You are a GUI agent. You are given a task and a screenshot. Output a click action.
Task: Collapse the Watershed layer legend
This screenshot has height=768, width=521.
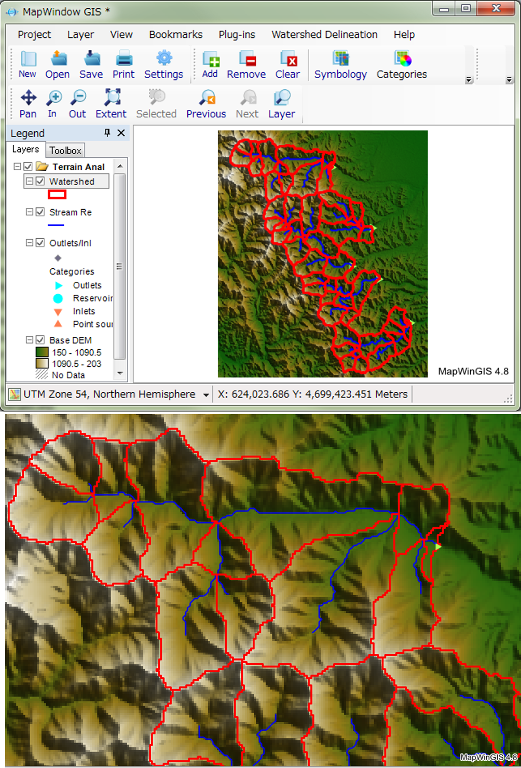point(30,181)
